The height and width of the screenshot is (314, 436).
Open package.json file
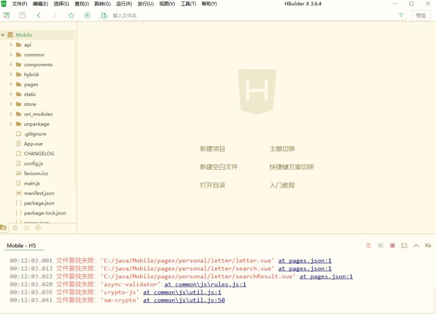(39, 203)
